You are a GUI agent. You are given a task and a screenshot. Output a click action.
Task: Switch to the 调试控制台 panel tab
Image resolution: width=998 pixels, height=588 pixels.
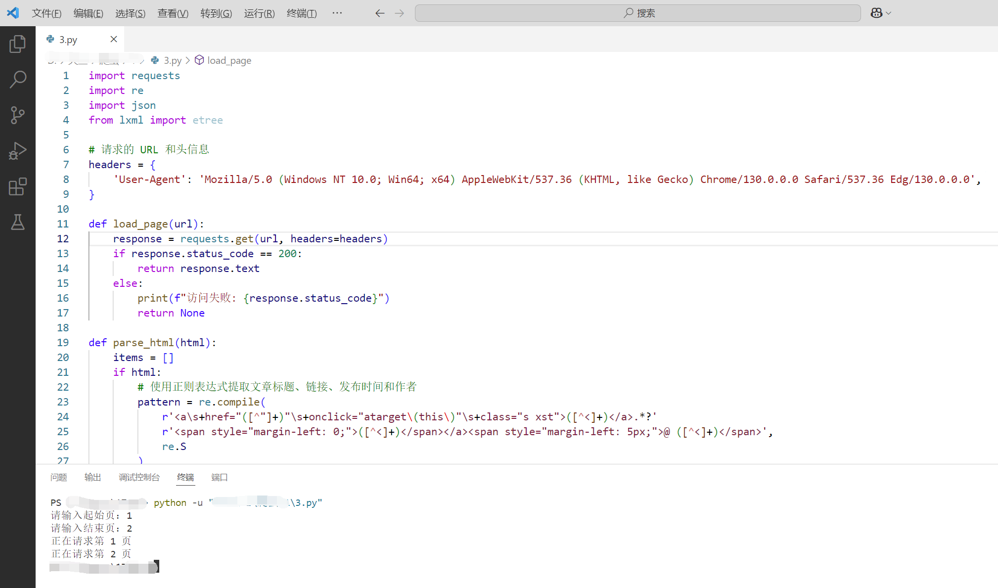(139, 477)
